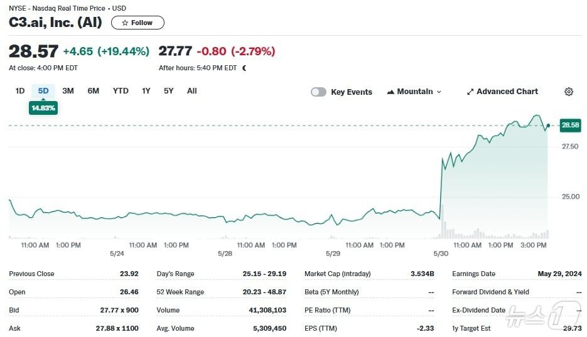Click the Advanced Chart expand arrows icon
This screenshot has height=337, width=587.
click(x=470, y=92)
